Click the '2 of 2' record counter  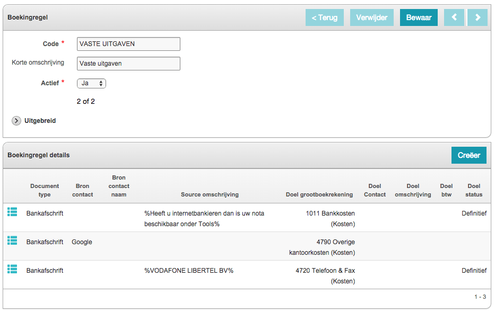click(x=85, y=102)
